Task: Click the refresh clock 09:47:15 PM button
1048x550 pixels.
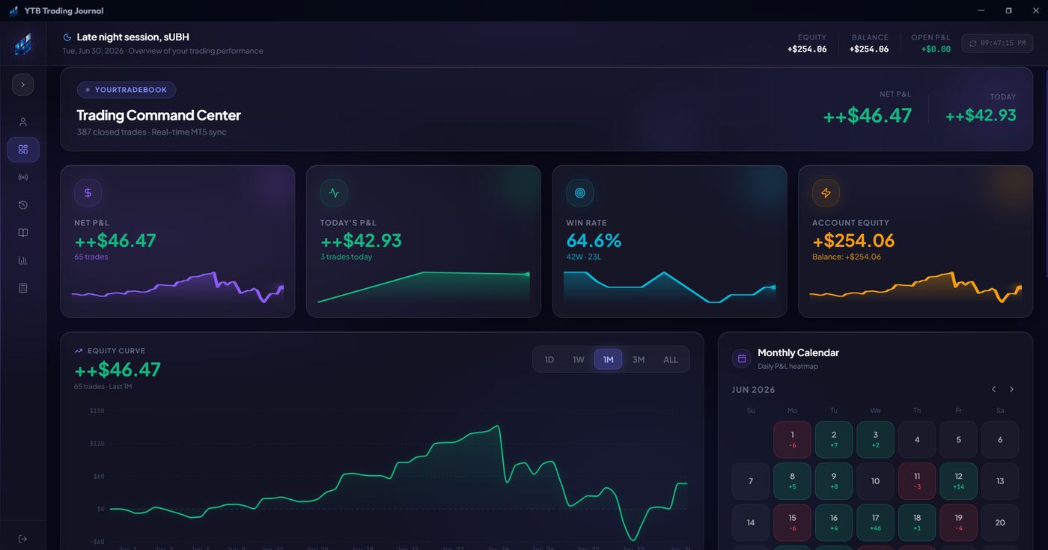Action: point(998,43)
